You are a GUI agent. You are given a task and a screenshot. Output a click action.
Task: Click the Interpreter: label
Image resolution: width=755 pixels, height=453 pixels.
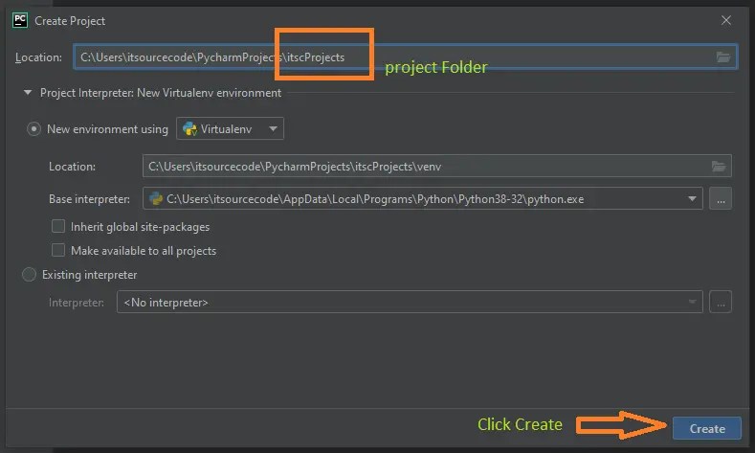pyautogui.click(x=77, y=303)
